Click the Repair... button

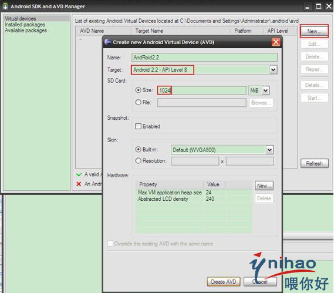[314, 69]
